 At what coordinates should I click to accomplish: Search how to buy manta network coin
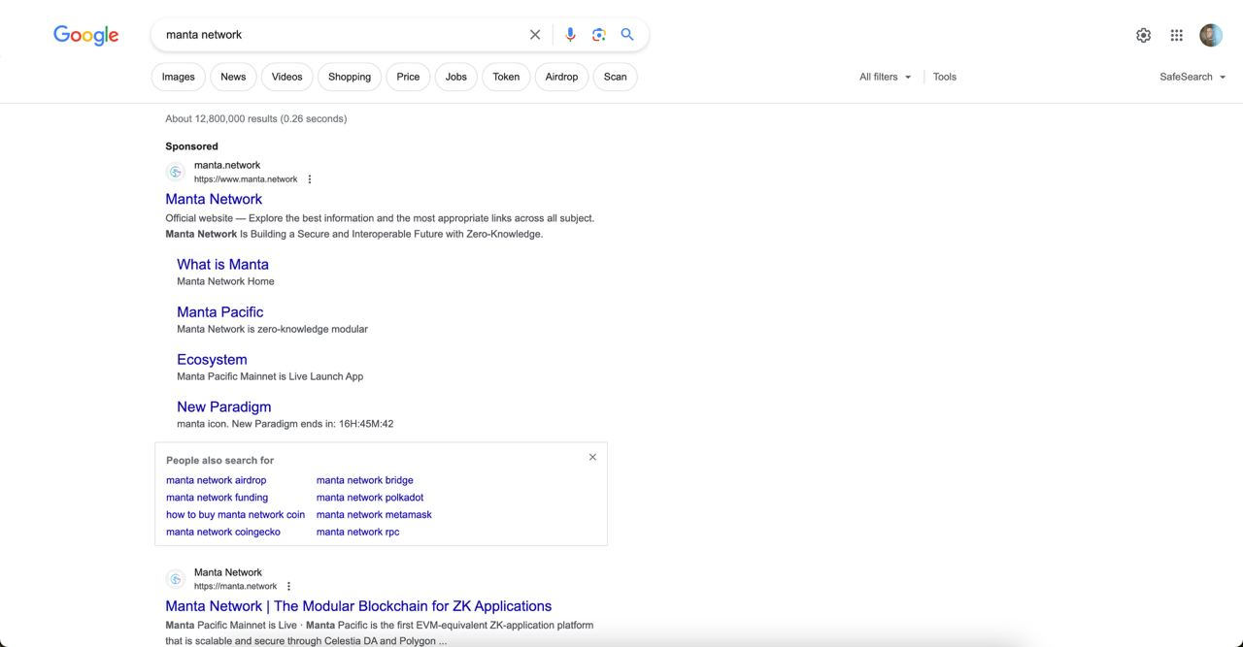click(235, 515)
